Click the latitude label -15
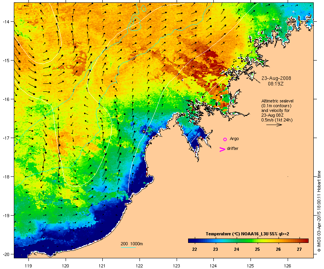This screenshot has height=269, width=324. coord(6,61)
